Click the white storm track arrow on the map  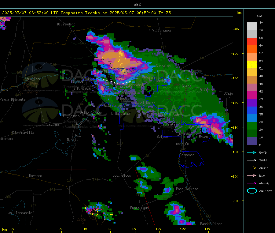117,82
